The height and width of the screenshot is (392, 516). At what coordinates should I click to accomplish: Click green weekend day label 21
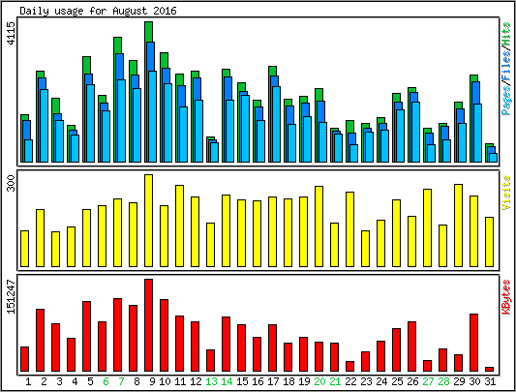pyautogui.click(x=335, y=381)
